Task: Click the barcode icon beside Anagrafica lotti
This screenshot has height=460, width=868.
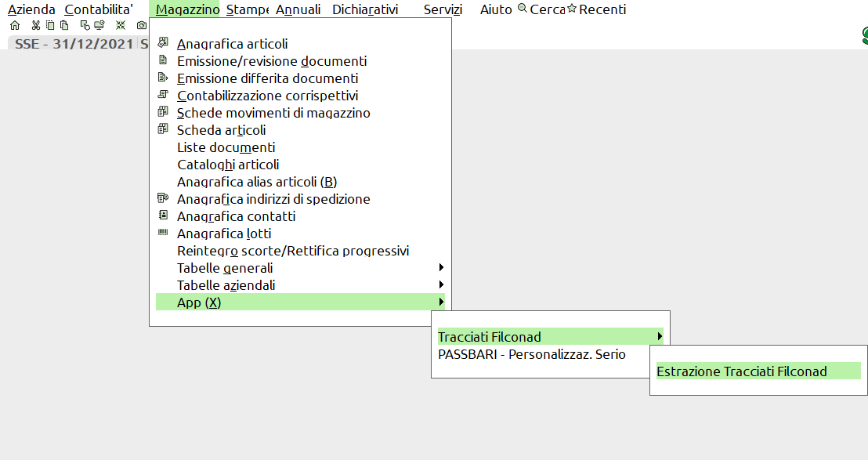Action: pos(163,233)
